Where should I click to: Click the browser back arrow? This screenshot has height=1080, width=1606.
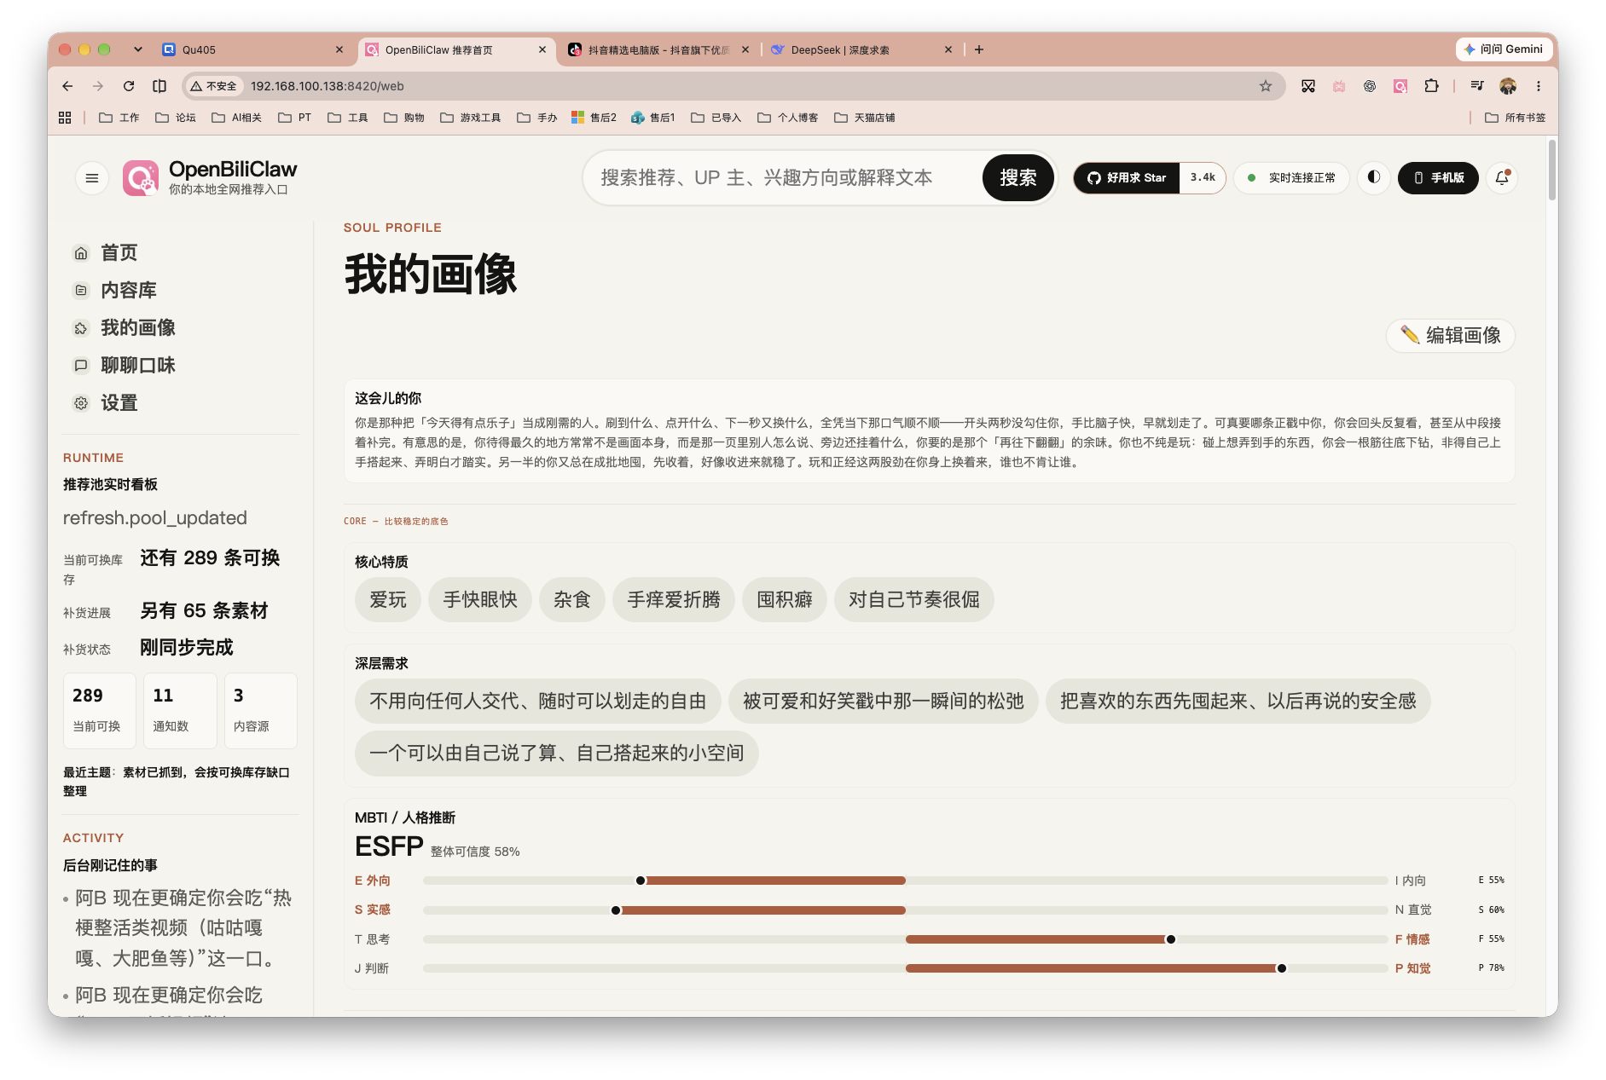click(x=67, y=86)
